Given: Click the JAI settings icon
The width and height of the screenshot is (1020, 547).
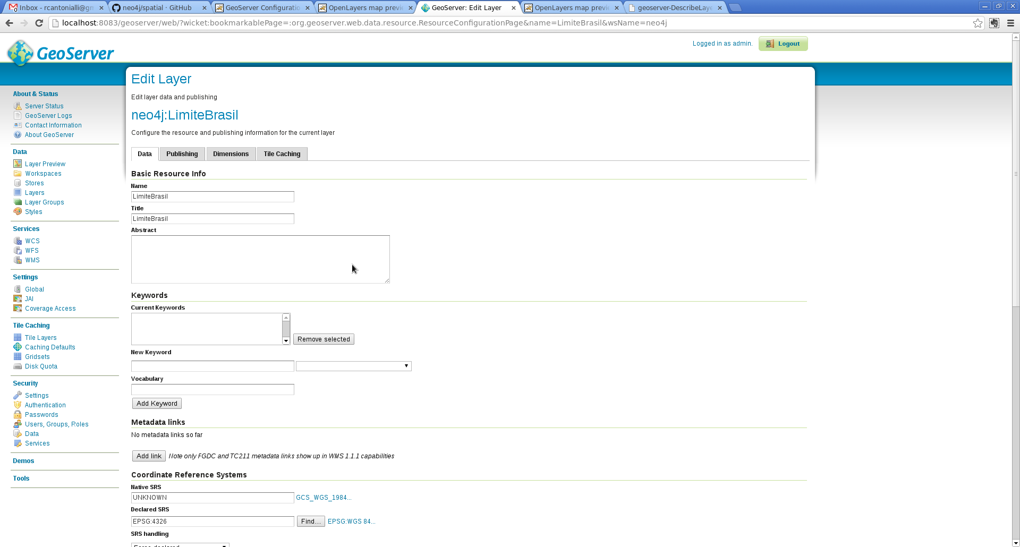Looking at the screenshot, I should pos(18,299).
